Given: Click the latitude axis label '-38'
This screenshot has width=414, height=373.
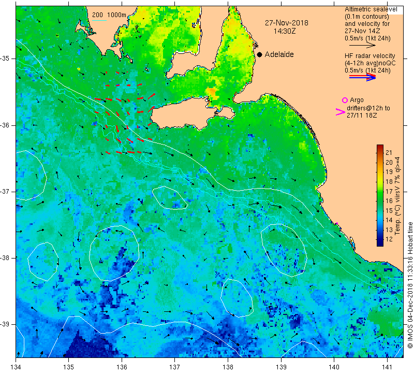Looking at the screenshot, I should (x=5, y=257).
